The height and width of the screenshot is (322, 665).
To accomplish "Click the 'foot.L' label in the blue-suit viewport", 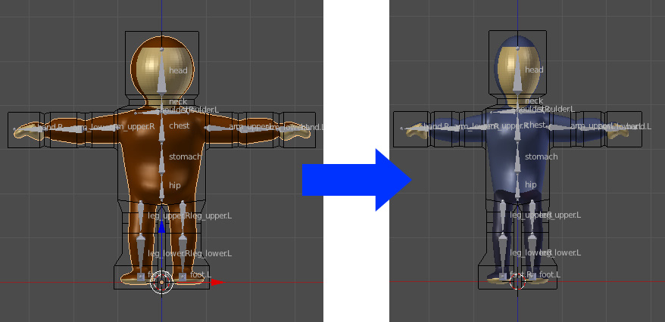I will [x=550, y=274].
